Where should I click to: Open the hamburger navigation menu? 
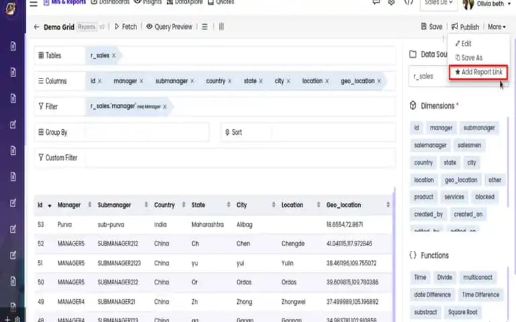pos(33,3)
